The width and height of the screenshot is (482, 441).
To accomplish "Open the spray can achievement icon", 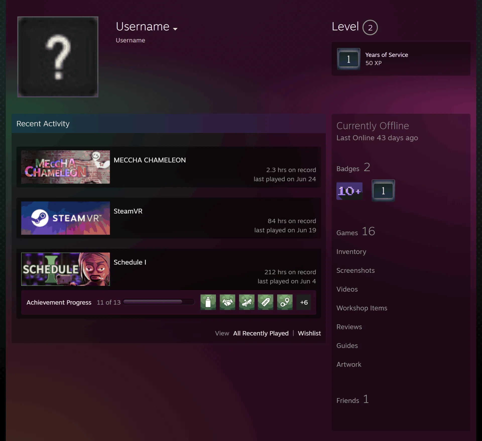I will [208, 302].
